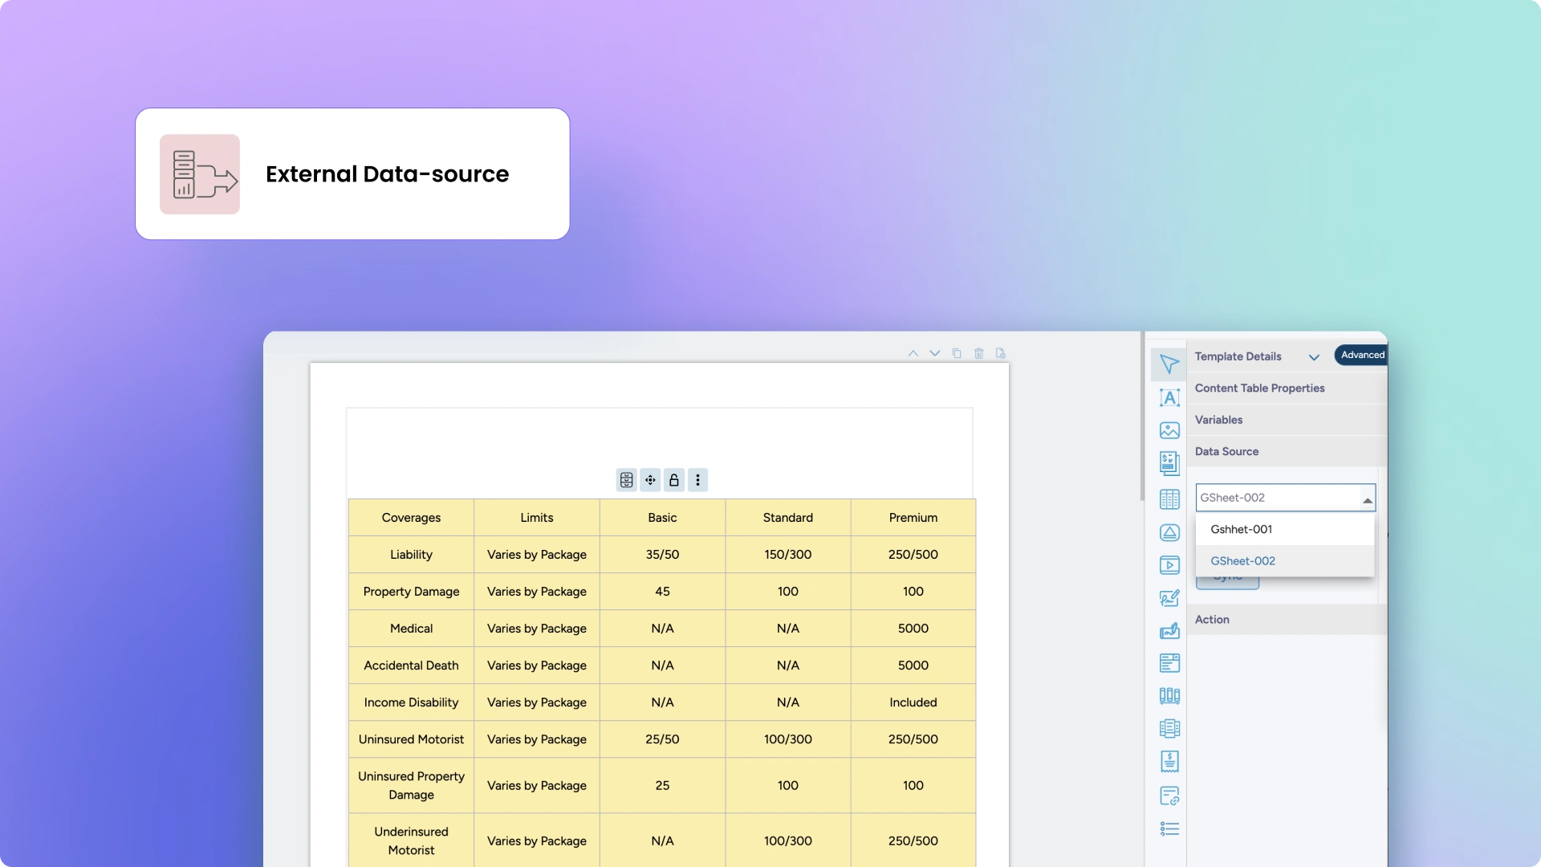
Task: Select the hand-signing stamp tool icon
Action: pyautogui.click(x=1169, y=631)
